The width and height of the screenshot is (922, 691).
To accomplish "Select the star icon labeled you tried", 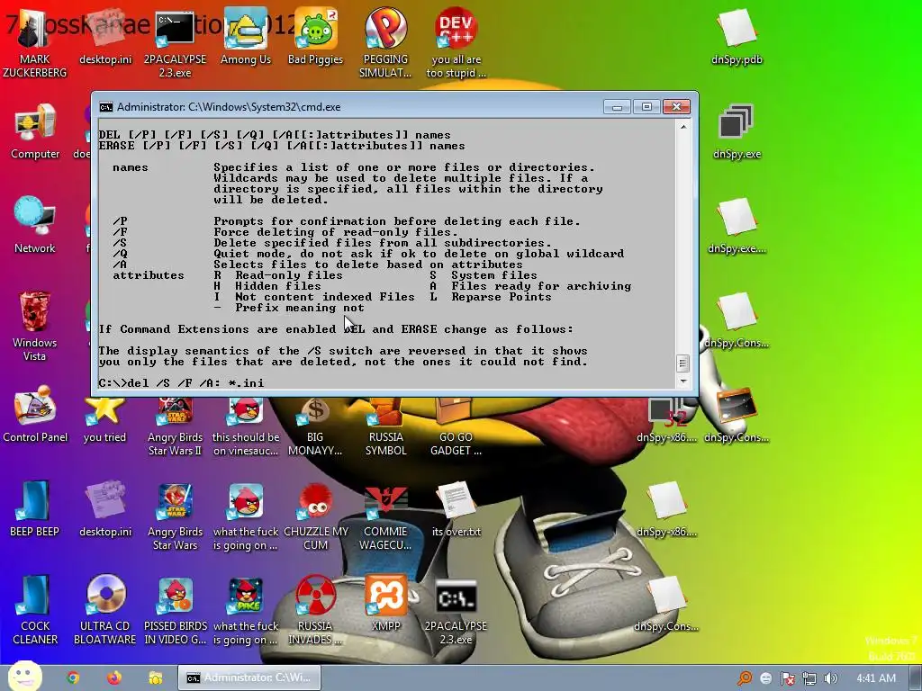I will 104,421.
